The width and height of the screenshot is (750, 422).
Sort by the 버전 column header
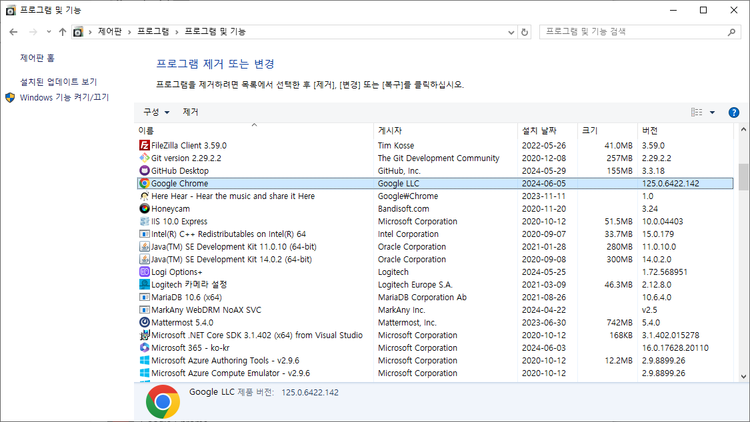click(685, 130)
